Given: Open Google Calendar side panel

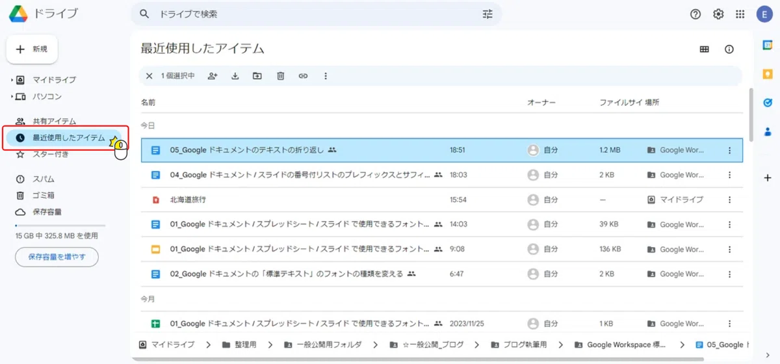Looking at the screenshot, I should 768,45.
